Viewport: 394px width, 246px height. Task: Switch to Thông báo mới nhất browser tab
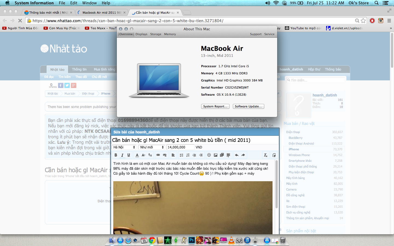click(48, 13)
